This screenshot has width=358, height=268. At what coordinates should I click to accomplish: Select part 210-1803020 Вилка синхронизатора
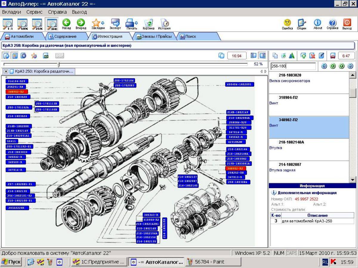point(309,83)
